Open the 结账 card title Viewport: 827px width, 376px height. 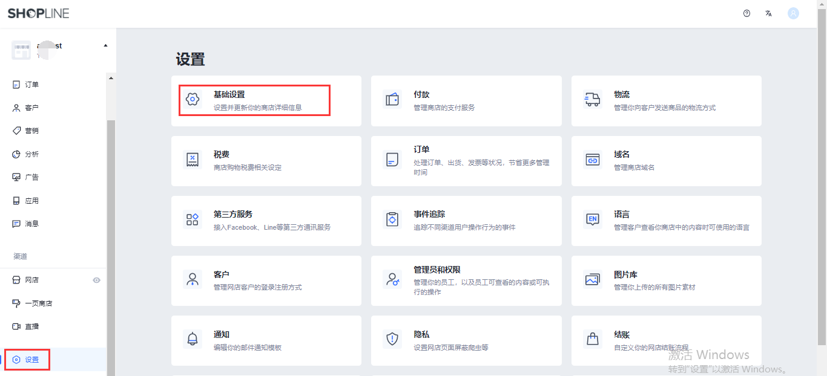tap(622, 334)
